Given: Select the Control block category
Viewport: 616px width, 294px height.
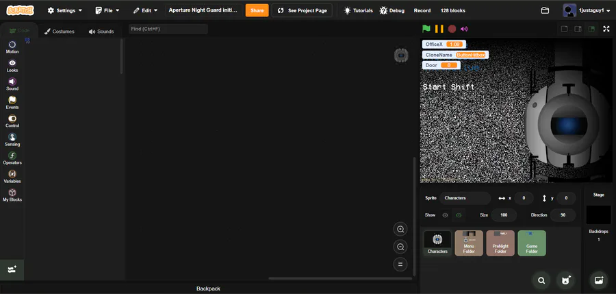Looking at the screenshot, I should [12, 121].
